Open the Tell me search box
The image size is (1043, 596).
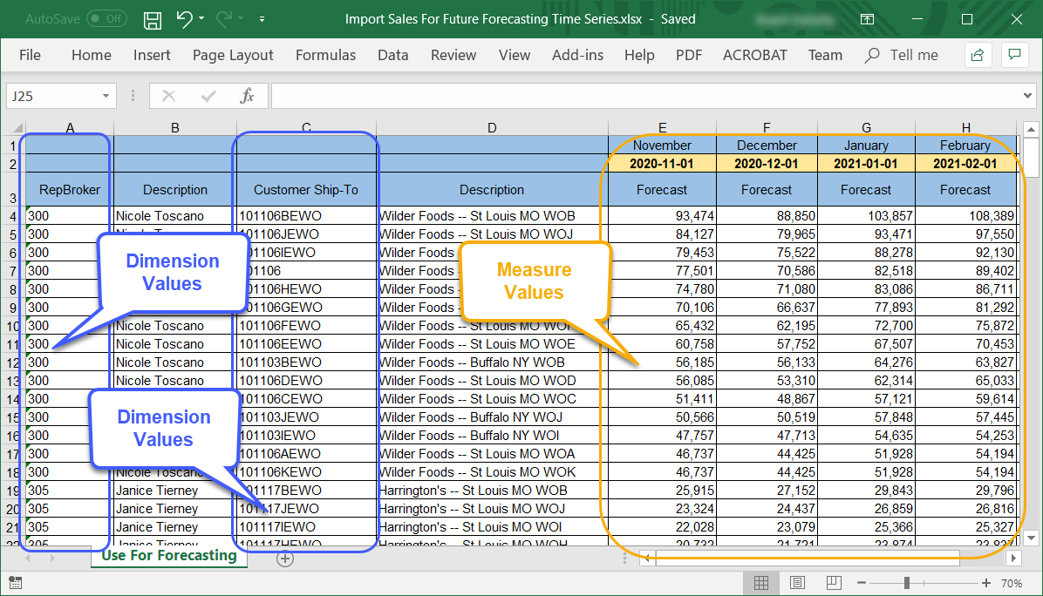[901, 54]
